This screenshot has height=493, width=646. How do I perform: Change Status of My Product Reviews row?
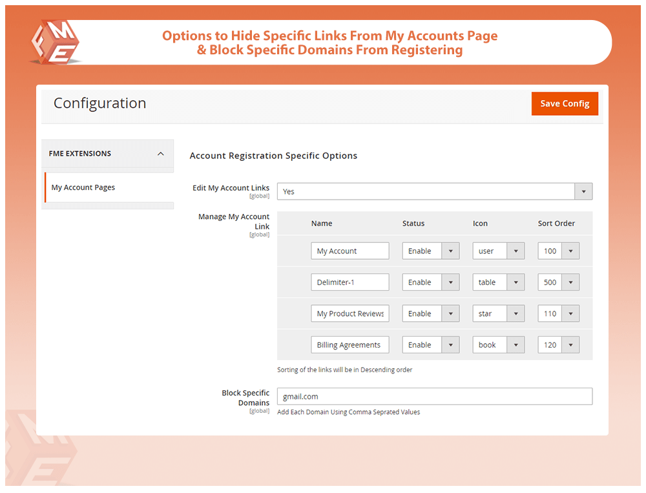pos(430,313)
